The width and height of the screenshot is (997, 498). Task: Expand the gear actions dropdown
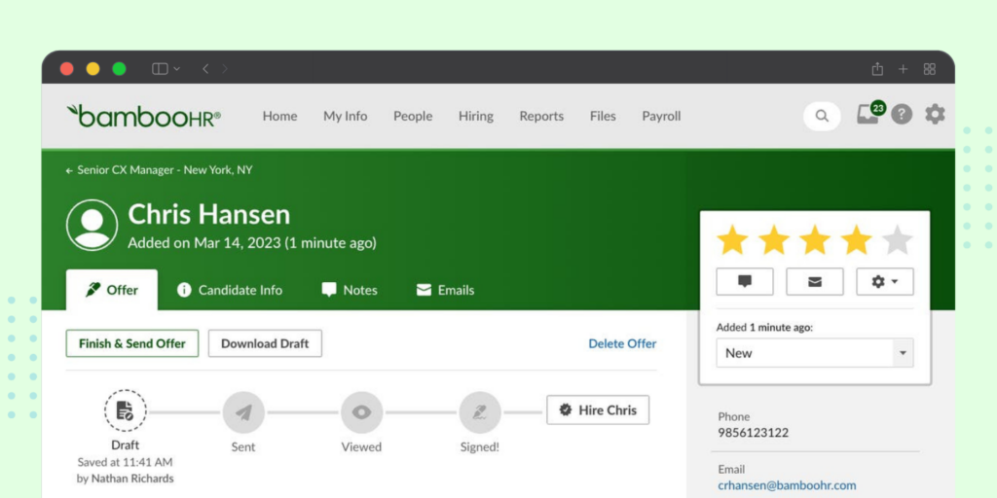[x=884, y=281]
